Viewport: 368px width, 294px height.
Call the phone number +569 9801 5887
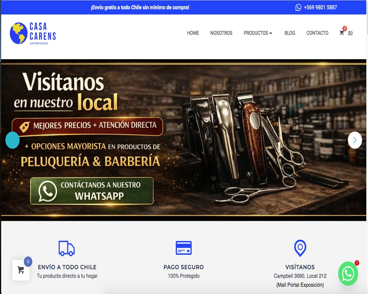pos(320,7)
